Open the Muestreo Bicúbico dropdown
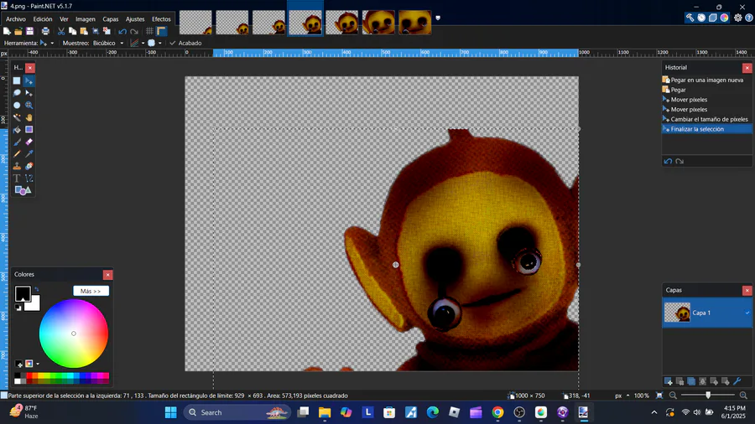The height and width of the screenshot is (424, 755). [108, 43]
